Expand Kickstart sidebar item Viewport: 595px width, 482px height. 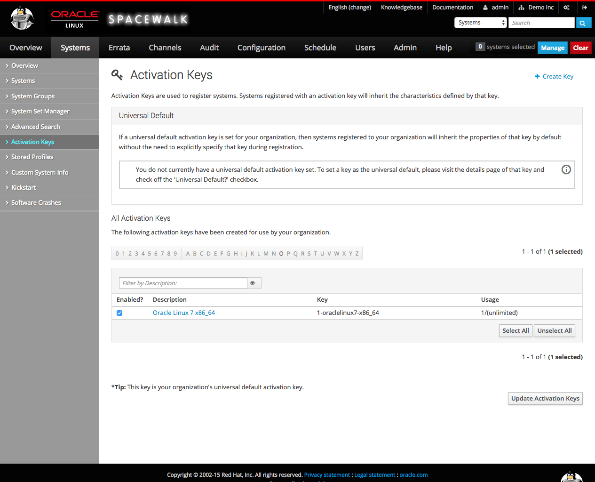point(49,187)
